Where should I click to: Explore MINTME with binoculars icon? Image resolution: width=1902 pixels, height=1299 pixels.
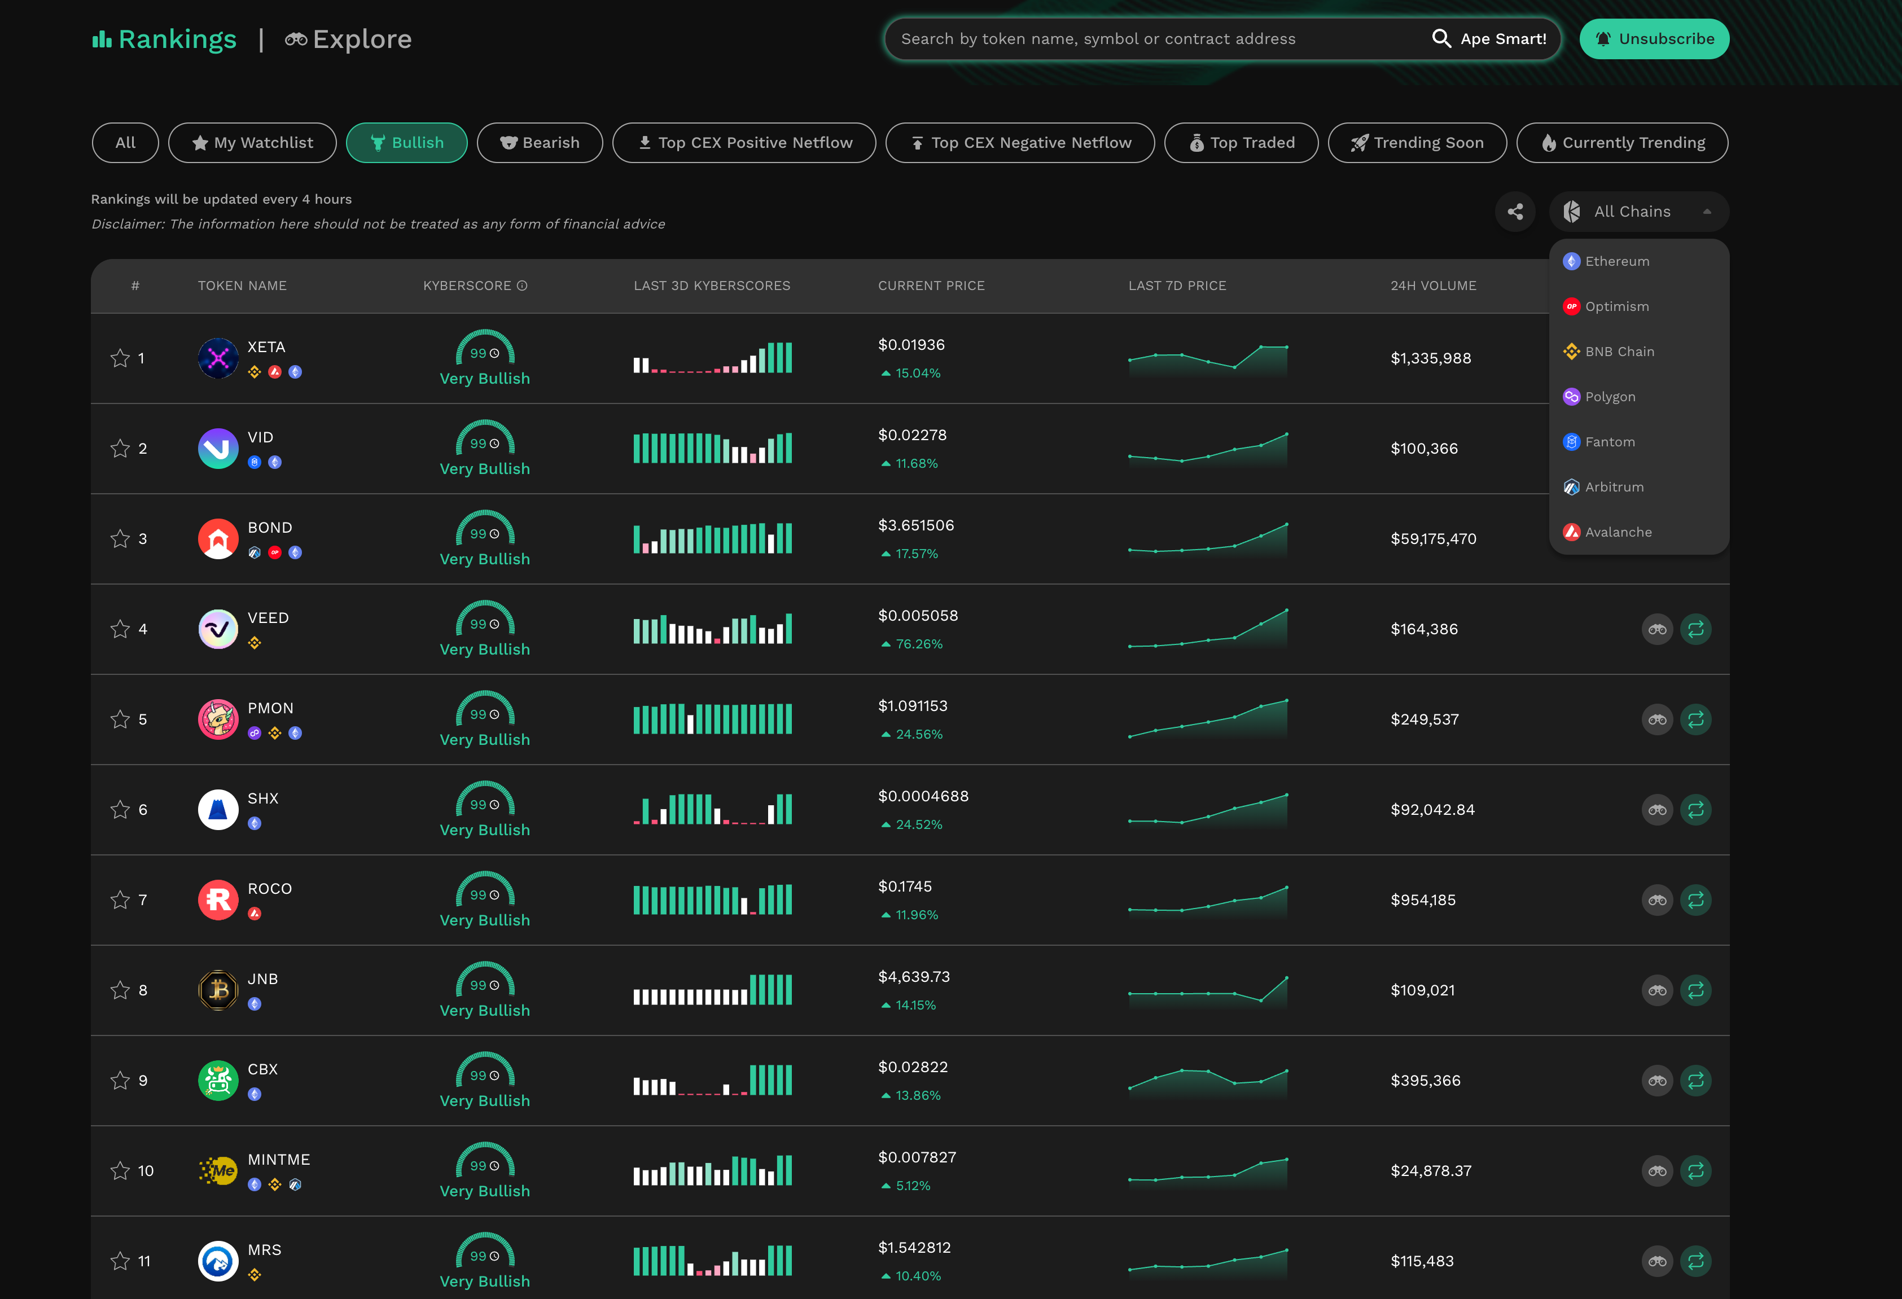(1657, 1171)
